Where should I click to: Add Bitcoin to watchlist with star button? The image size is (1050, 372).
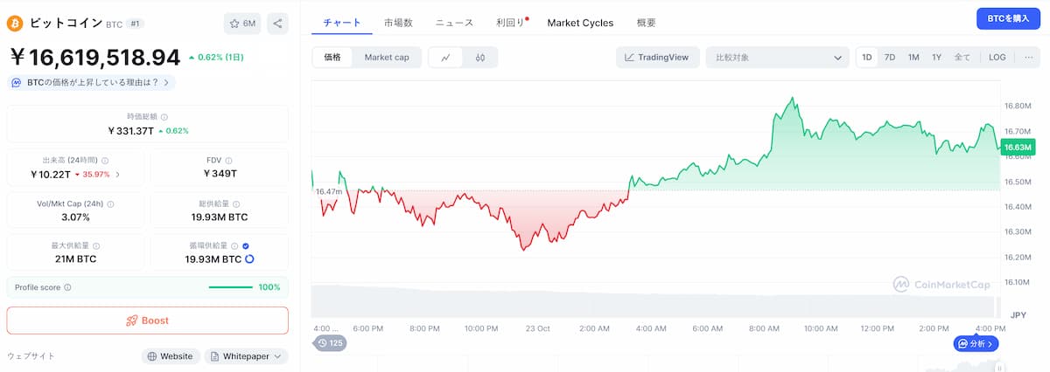point(242,24)
